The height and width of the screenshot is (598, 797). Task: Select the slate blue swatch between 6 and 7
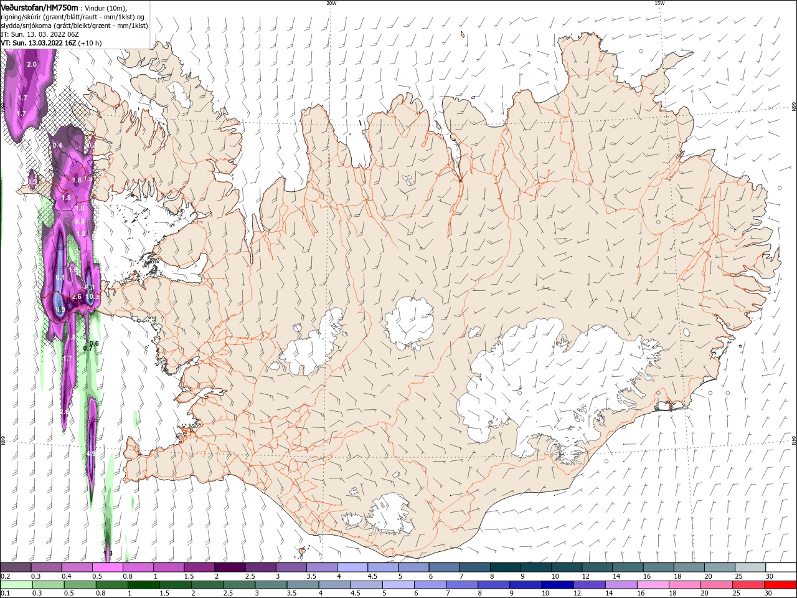point(445,567)
